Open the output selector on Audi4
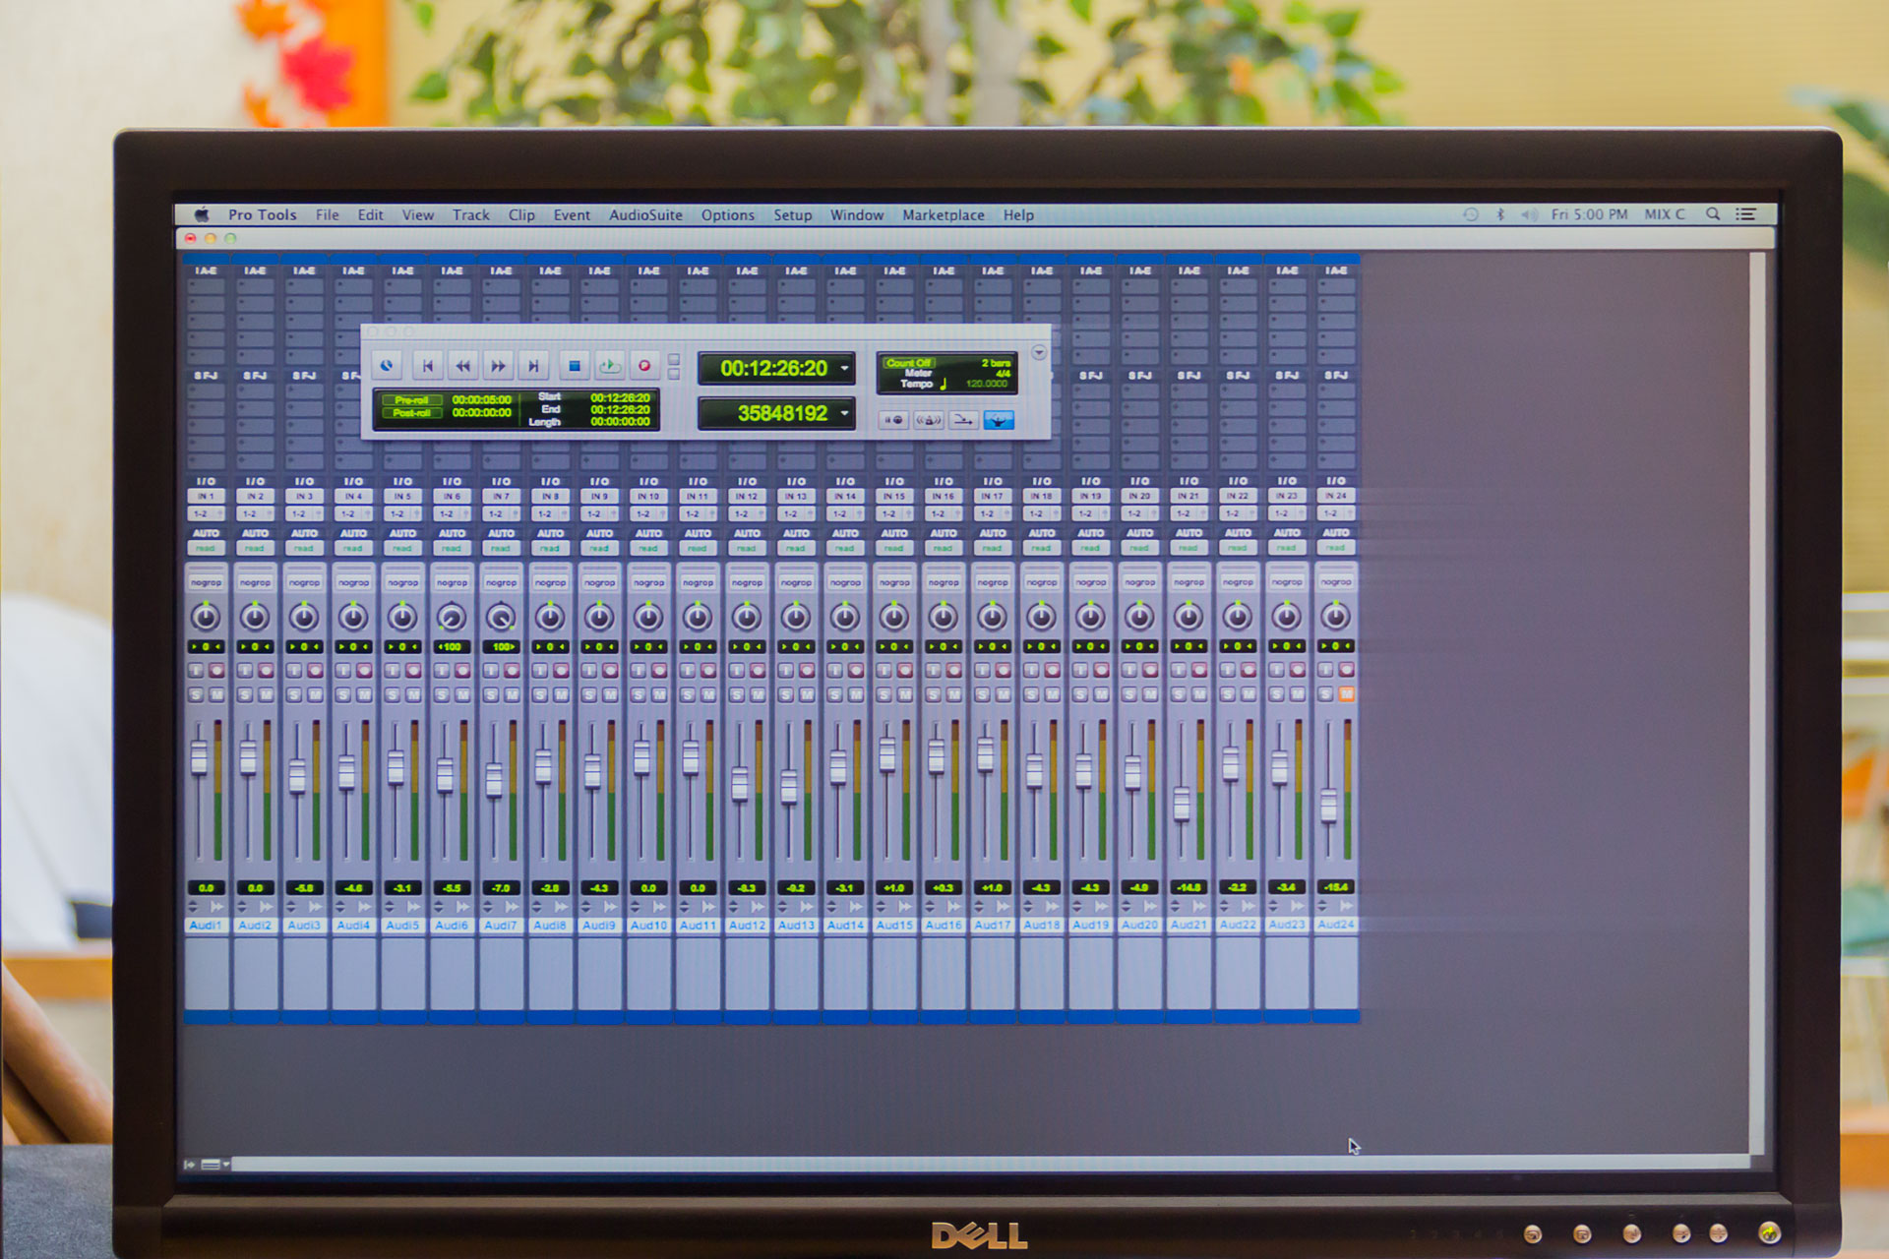 point(353,513)
